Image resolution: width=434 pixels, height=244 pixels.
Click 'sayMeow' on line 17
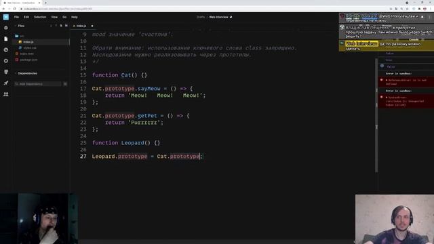(x=149, y=89)
